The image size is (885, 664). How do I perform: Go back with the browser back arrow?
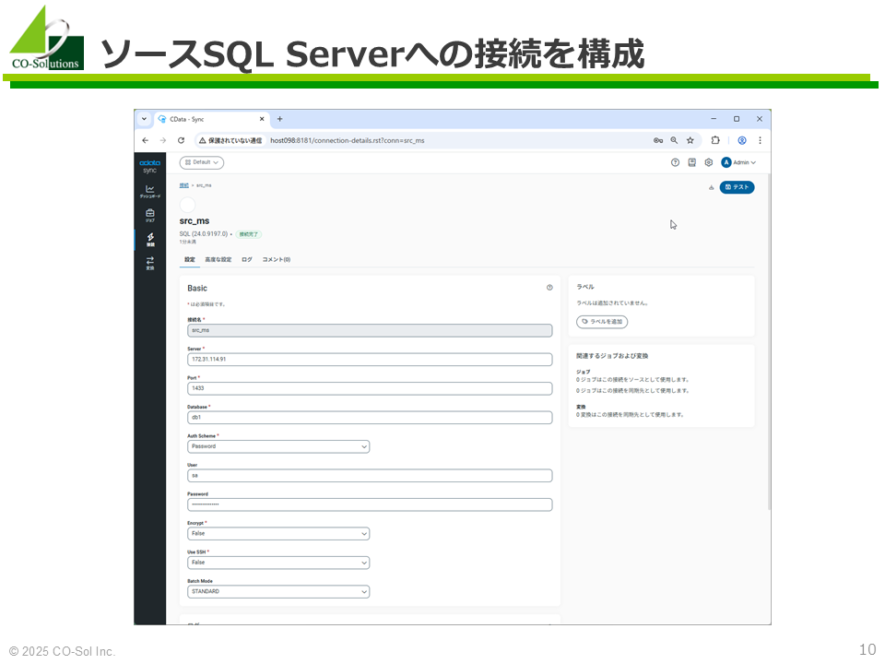145,140
